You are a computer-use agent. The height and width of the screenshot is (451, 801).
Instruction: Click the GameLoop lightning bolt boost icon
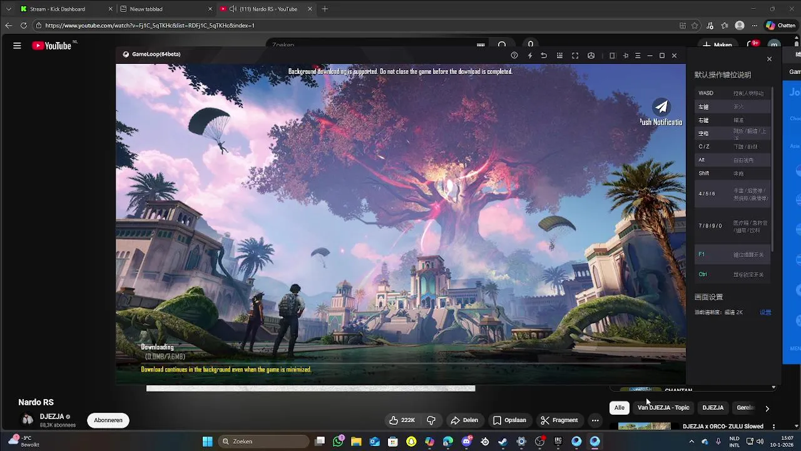point(530,55)
